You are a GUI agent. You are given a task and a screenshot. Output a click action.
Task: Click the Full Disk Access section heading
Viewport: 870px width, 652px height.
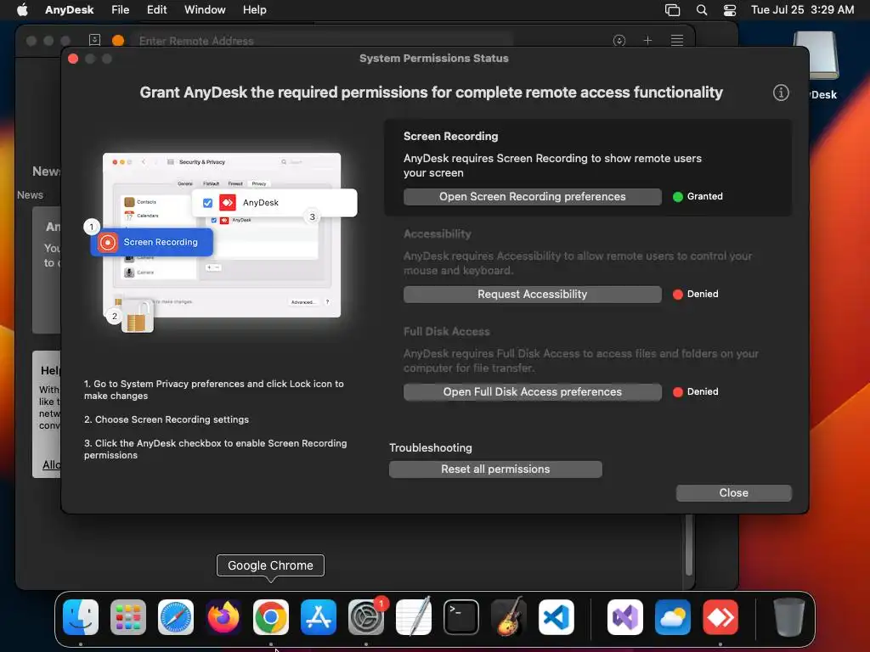coord(447,332)
